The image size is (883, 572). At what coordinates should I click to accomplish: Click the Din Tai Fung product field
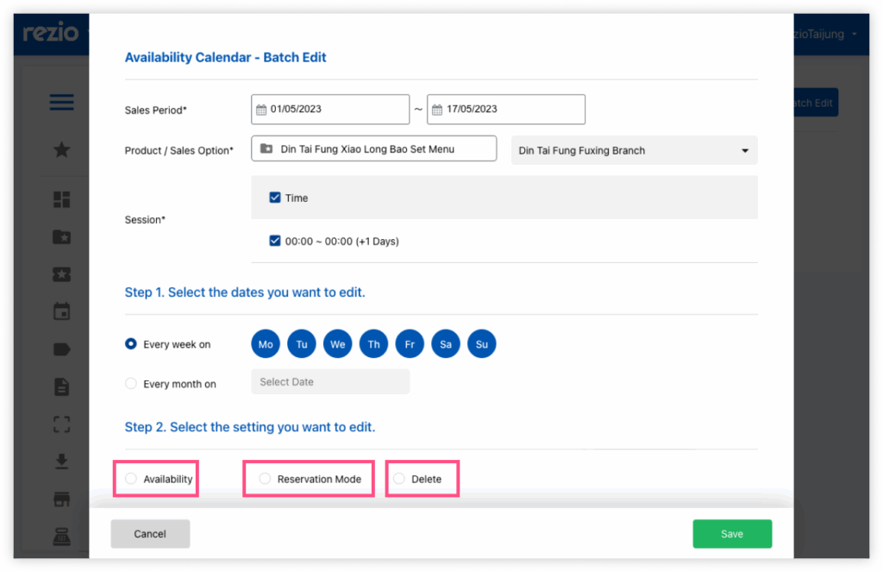click(374, 148)
